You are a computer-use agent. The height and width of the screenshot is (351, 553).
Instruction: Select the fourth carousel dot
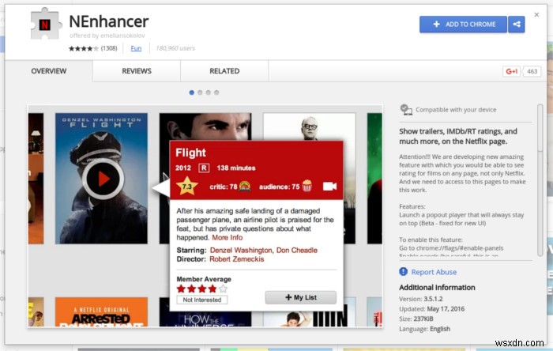point(216,92)
